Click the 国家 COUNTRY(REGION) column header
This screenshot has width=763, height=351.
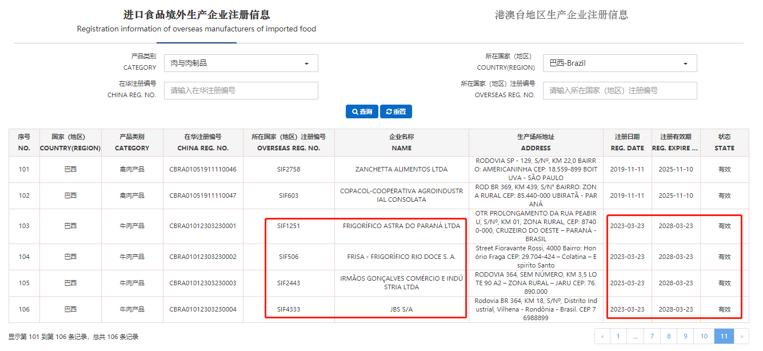coord(70,142)
